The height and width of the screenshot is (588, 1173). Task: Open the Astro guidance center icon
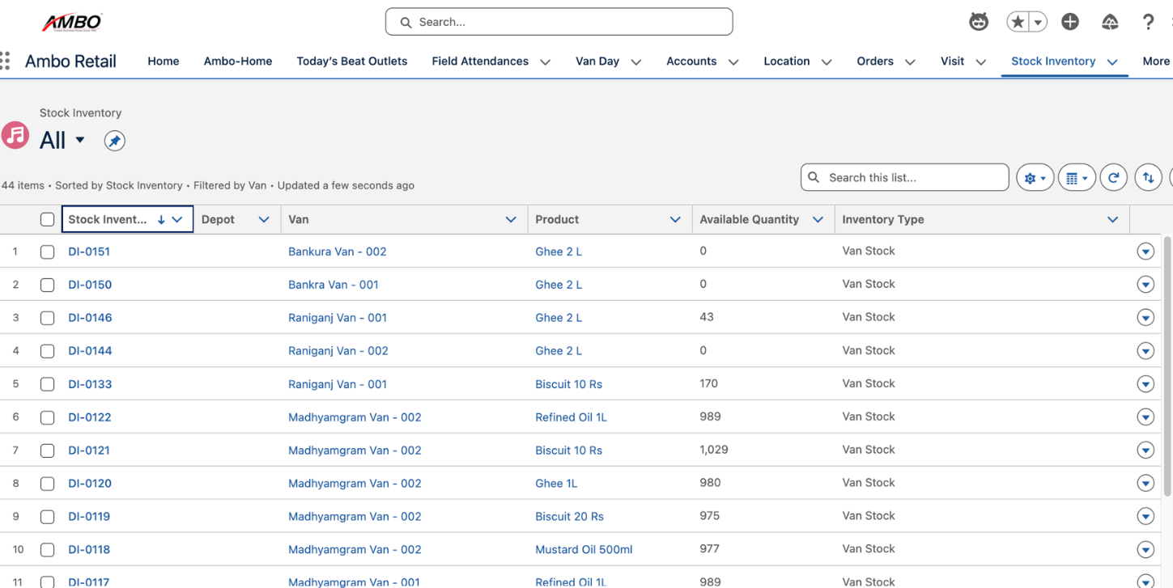point(979,22)
